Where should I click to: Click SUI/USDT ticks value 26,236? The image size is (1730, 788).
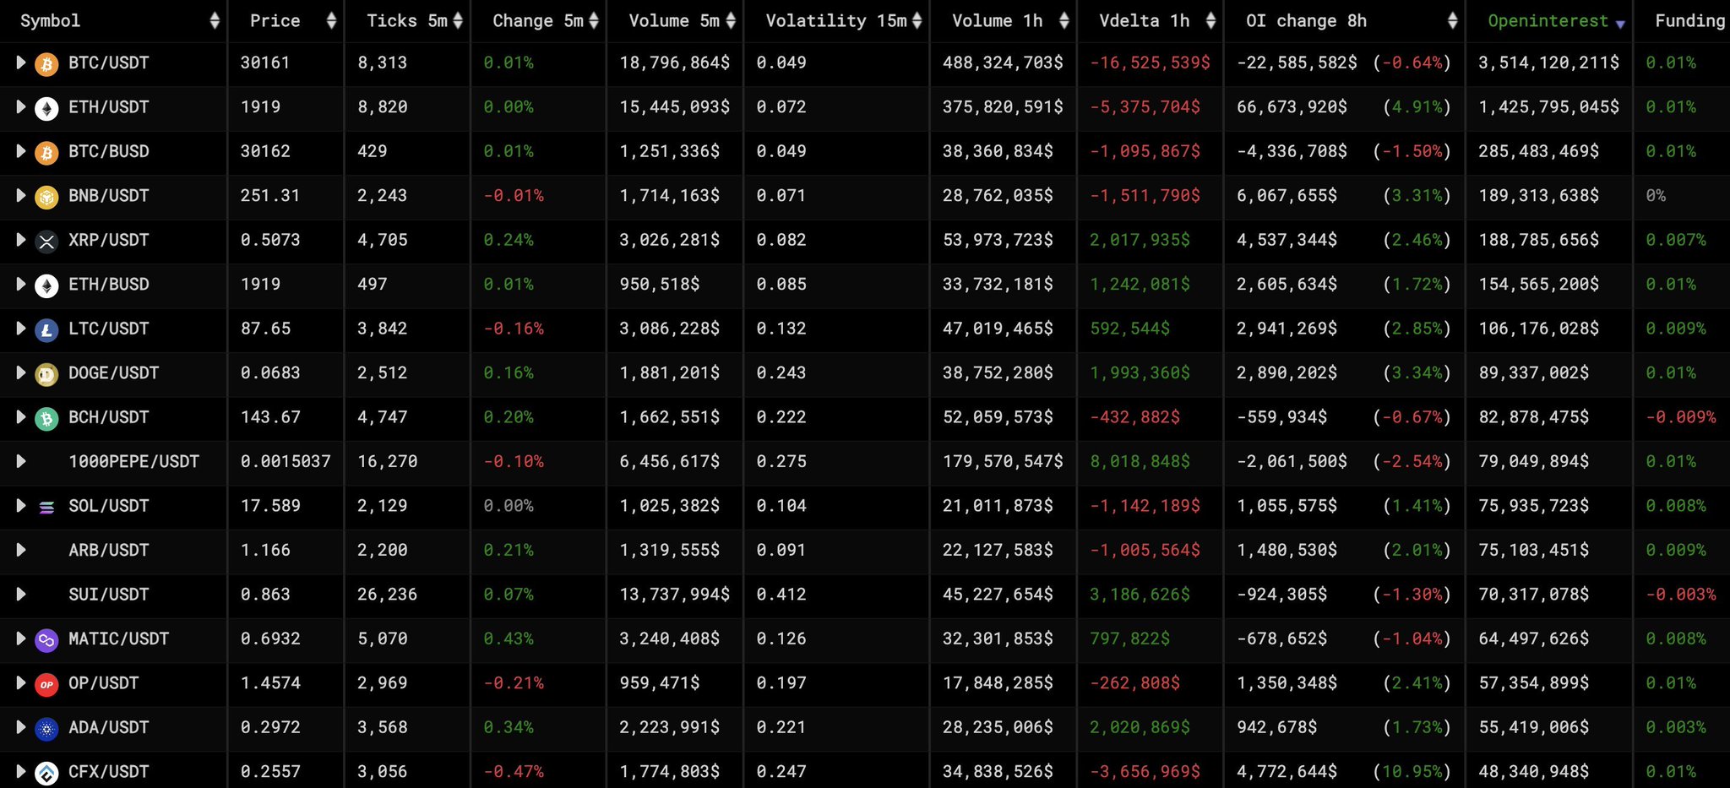coord(387,595)
